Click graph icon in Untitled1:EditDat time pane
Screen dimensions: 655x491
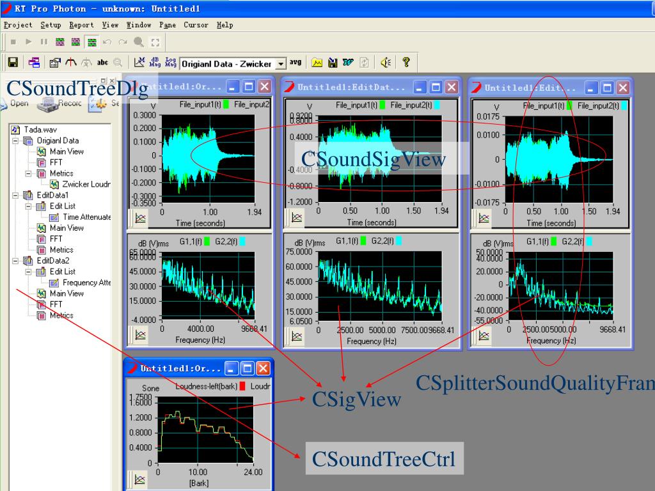point(297,217)
